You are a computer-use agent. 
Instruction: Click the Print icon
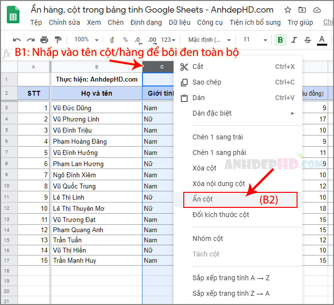click(44, 40)
